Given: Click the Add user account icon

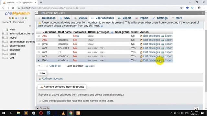Looking at the screenshot, I should coord(40,79).
